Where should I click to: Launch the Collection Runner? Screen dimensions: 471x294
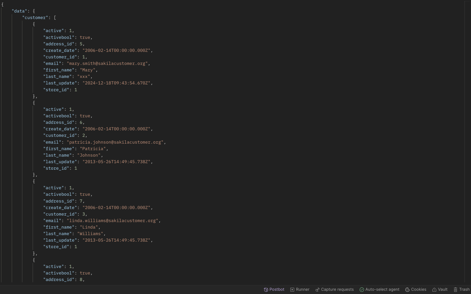pos(300,289)
